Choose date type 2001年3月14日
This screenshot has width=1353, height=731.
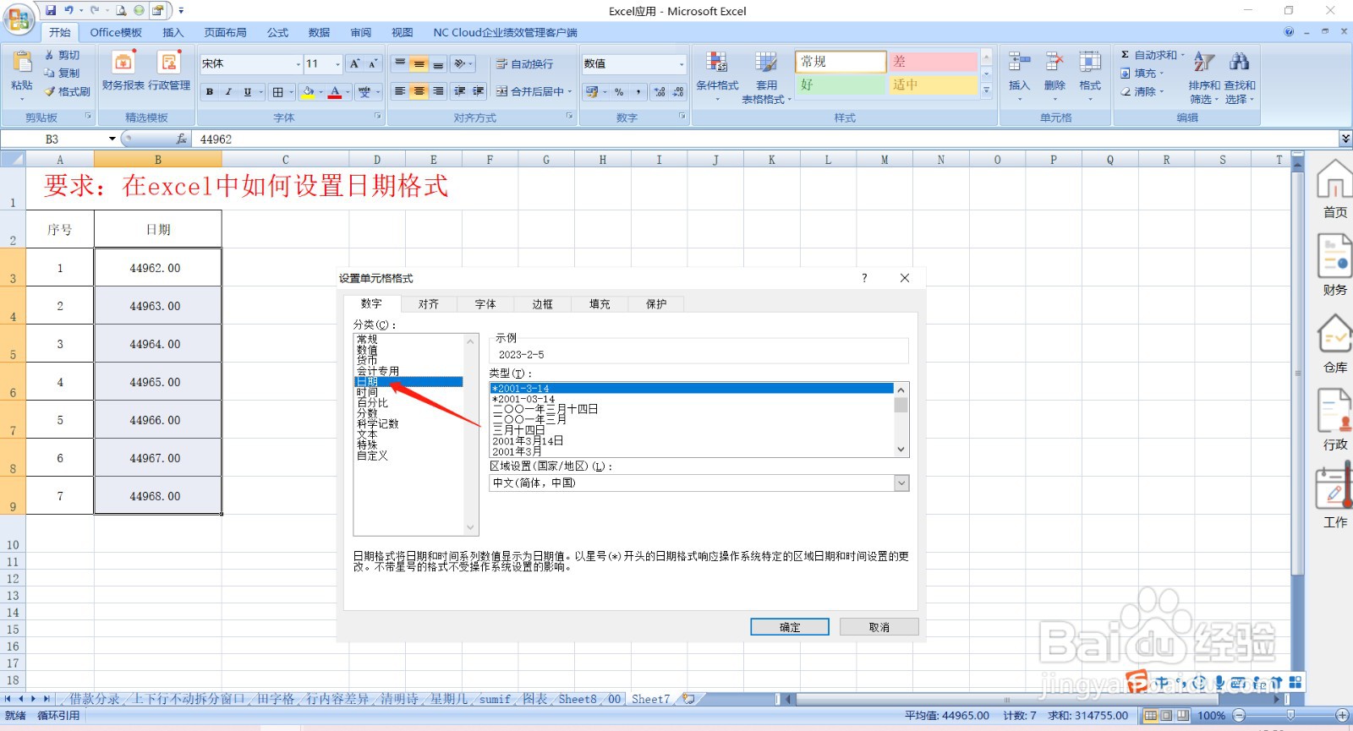pyautogui.click(x=528, y=441)
